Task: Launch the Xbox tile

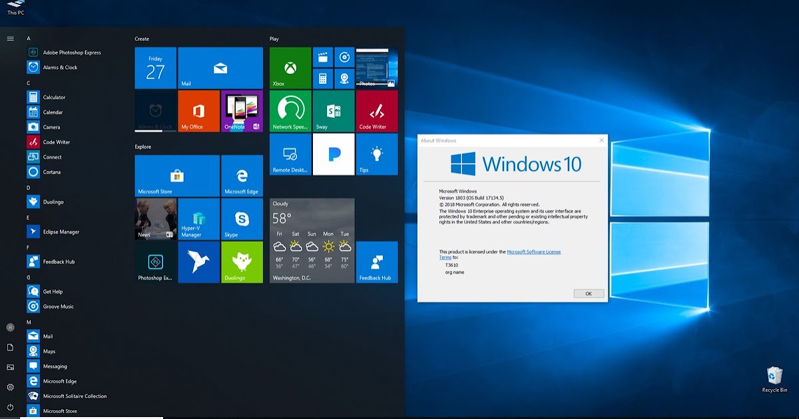Action: pyautogui.click(x=290, y=68)
